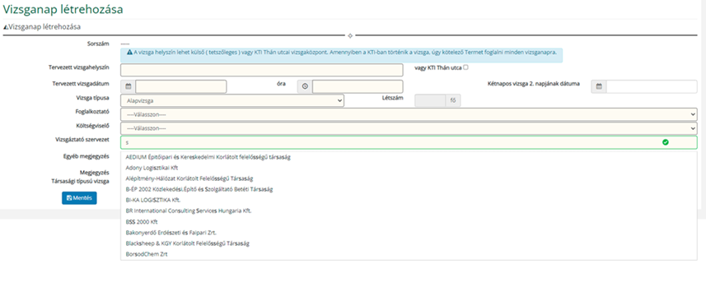Click the diamond marker on section divider
Viewport: 706px width, 296px height.
350,35
